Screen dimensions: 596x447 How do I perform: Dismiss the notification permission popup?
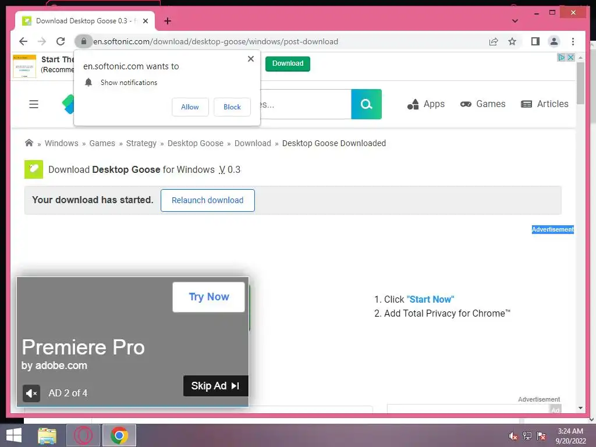(250, 59)
